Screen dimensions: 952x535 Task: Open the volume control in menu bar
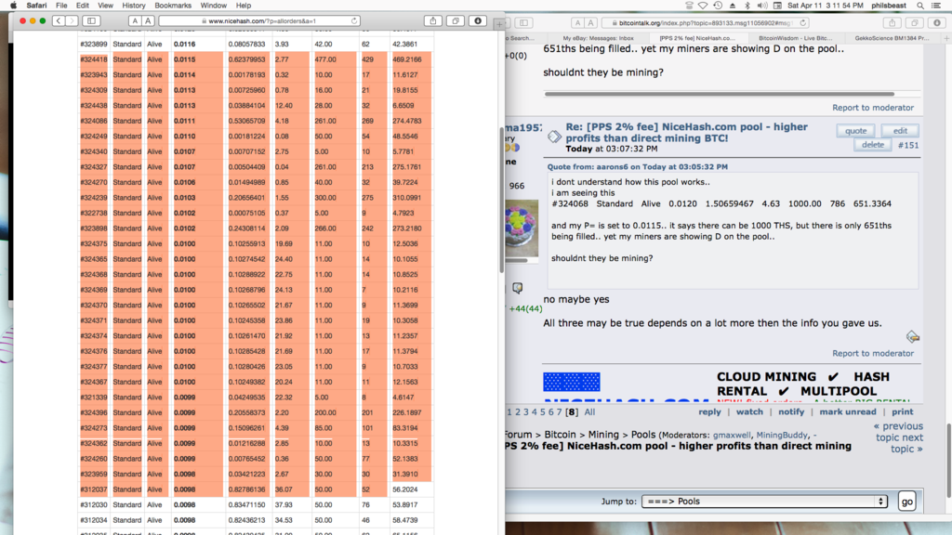(762, 6)
